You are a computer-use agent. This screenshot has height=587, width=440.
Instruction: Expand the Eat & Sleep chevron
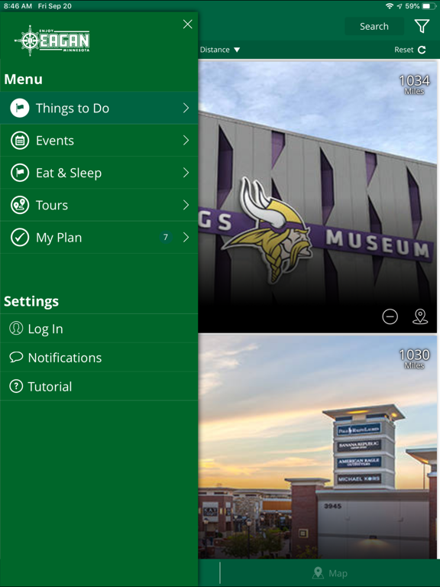(x=186, y=173)
